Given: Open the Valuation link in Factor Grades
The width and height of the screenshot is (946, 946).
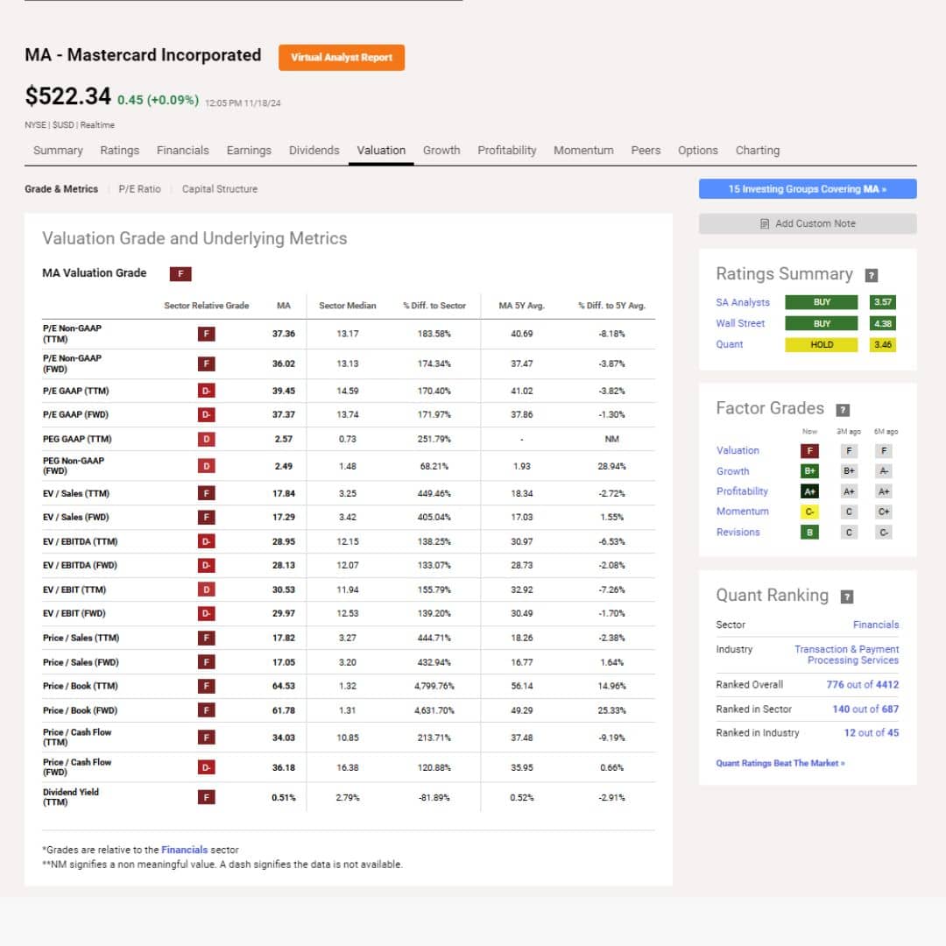Looking at the screenshot, I should (738, 451).
